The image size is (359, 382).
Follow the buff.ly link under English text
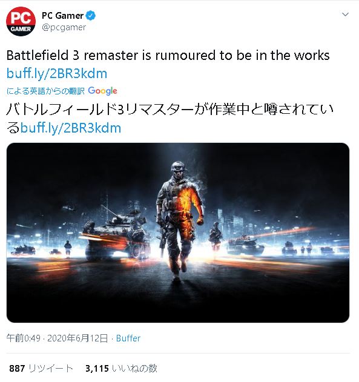click(x=57, y=73)
